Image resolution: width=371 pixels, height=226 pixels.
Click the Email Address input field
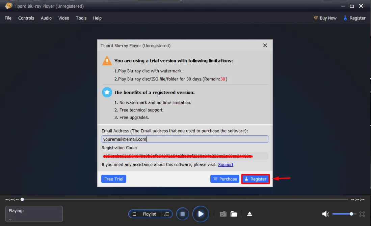pos(185,139)
